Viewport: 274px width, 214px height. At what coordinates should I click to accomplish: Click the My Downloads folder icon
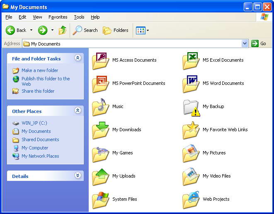click(x=100, y=130)
